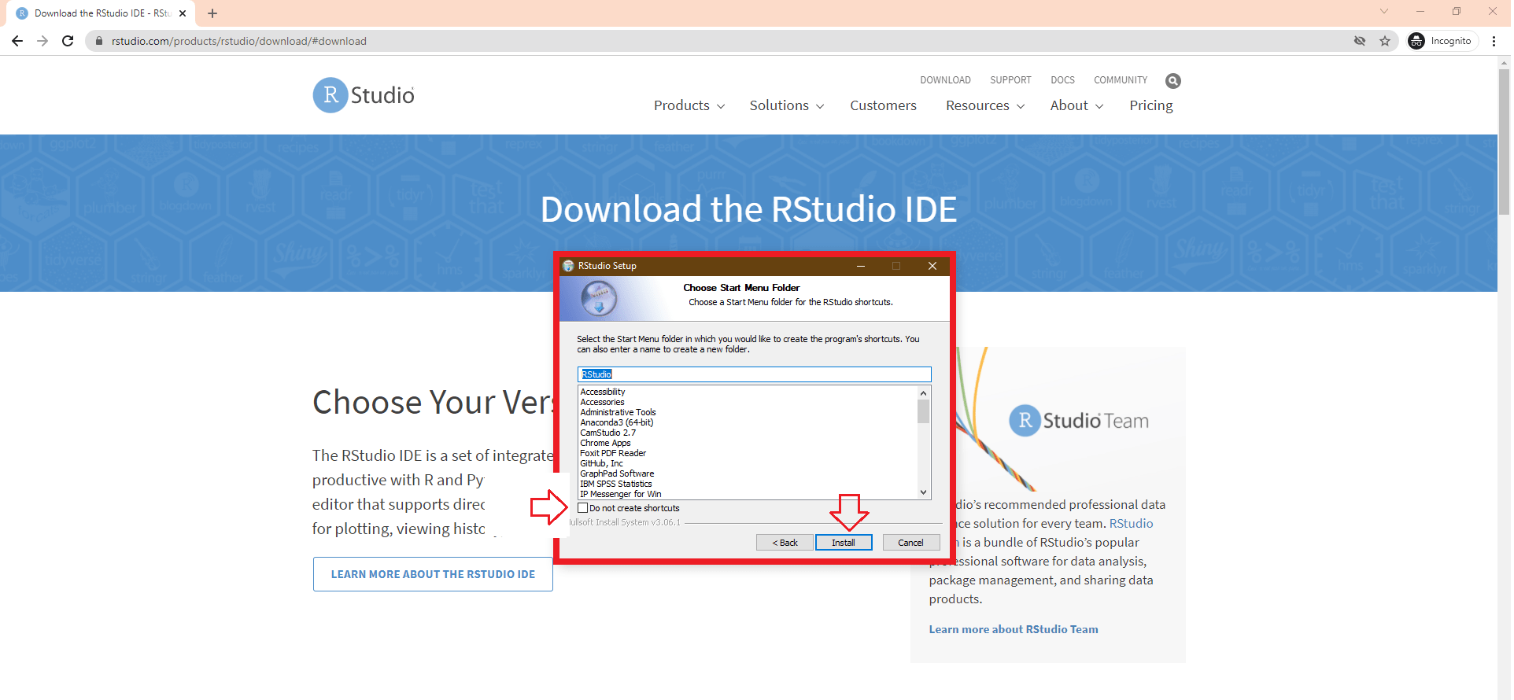Click Cancel in RStudio Setup
This screenshot has height=700, width=1514.
point(911,543)
